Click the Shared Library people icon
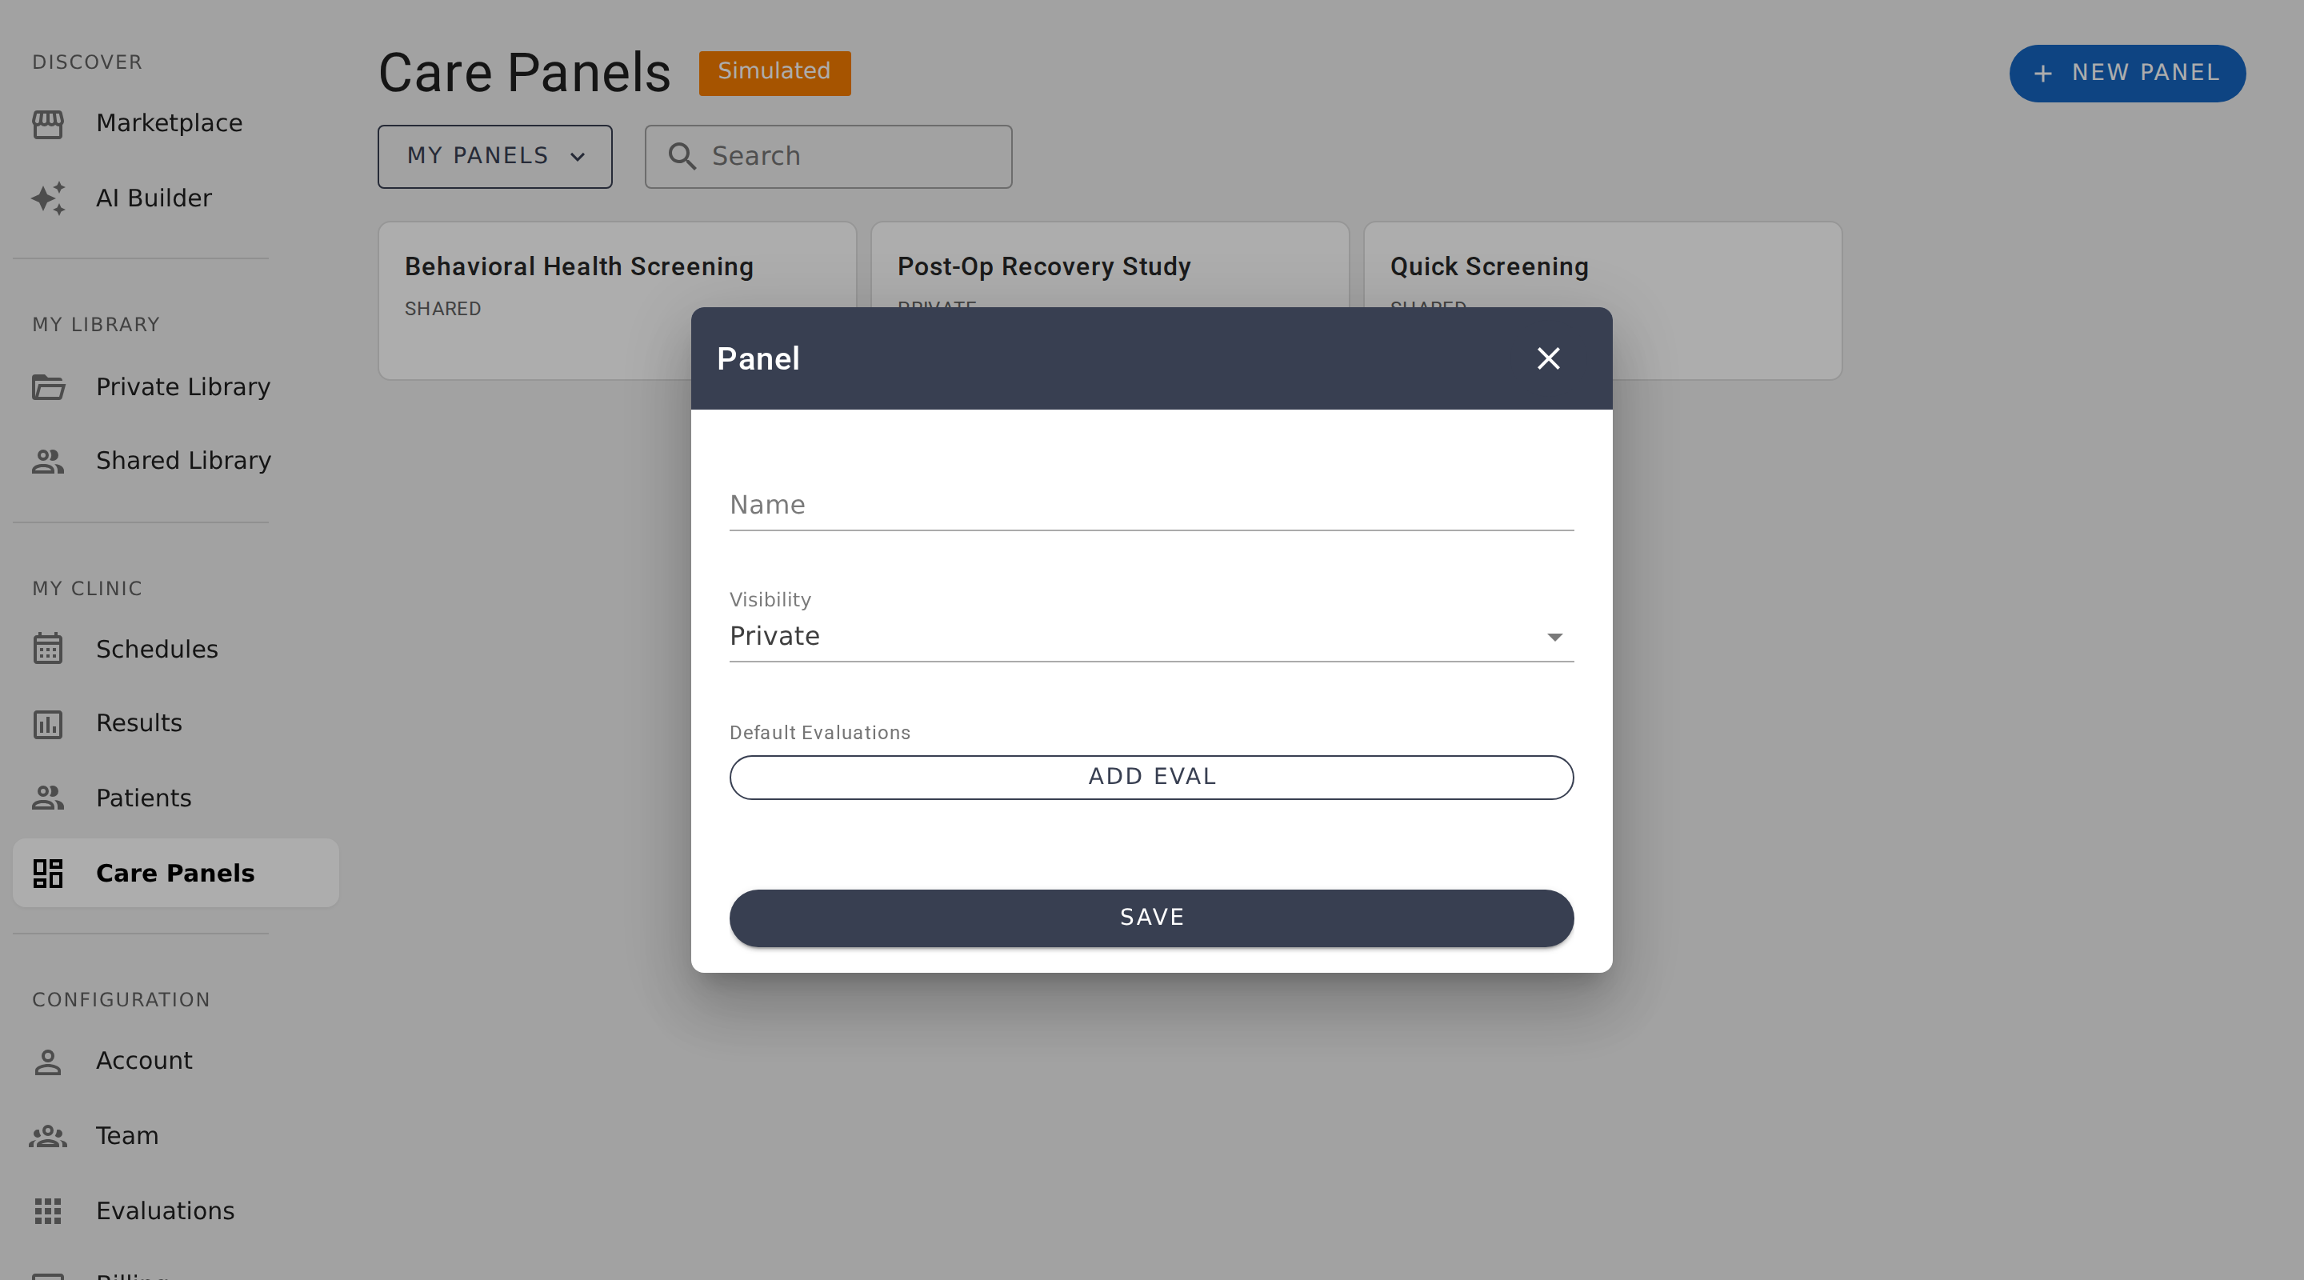Image resolution: width=2304 pixels, height=1280 pixels. coord(48,462)
